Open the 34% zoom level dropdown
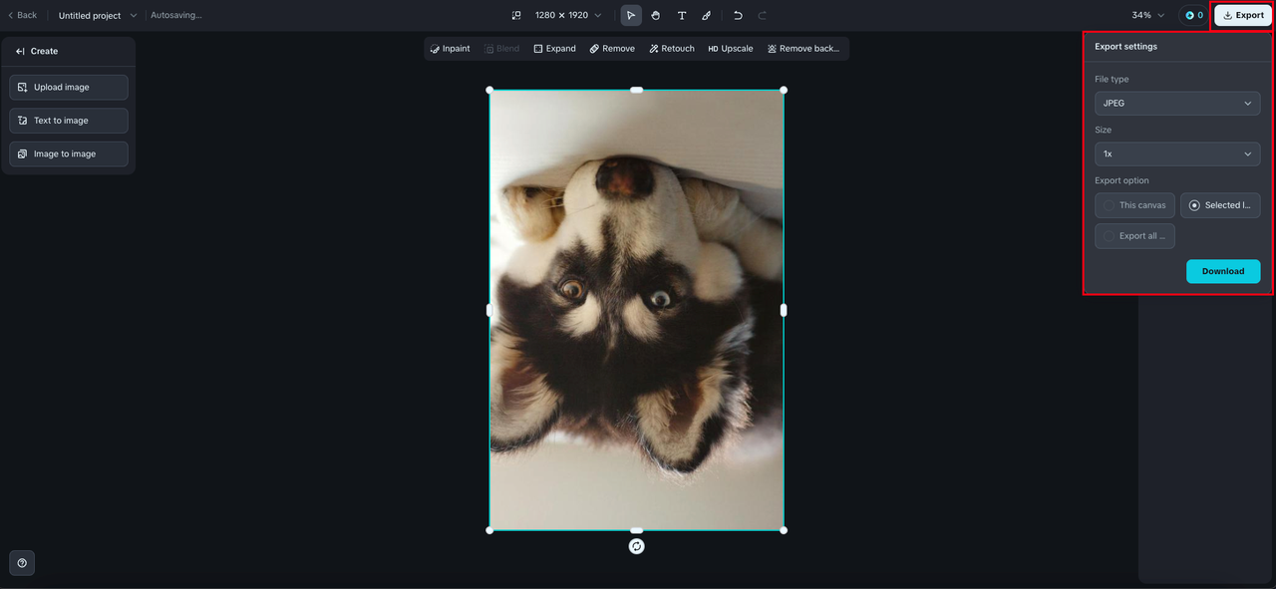1276x589 pixels. tap(1147, 15)
